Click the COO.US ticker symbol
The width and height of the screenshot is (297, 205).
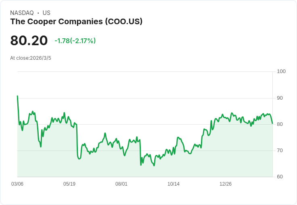click(x=123, y=22)
